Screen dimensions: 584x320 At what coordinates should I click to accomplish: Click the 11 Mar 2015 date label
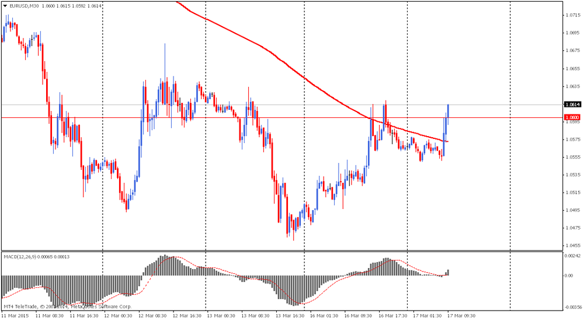pos(15,316)
